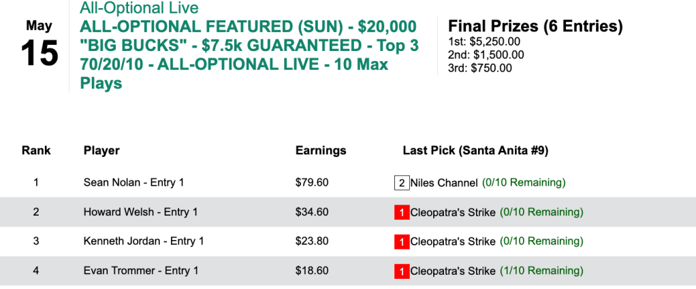This screenshot has width=696, height=289.
Task: Click the Final Prizes (6 Entries) heading
Action: coord(535,27)
